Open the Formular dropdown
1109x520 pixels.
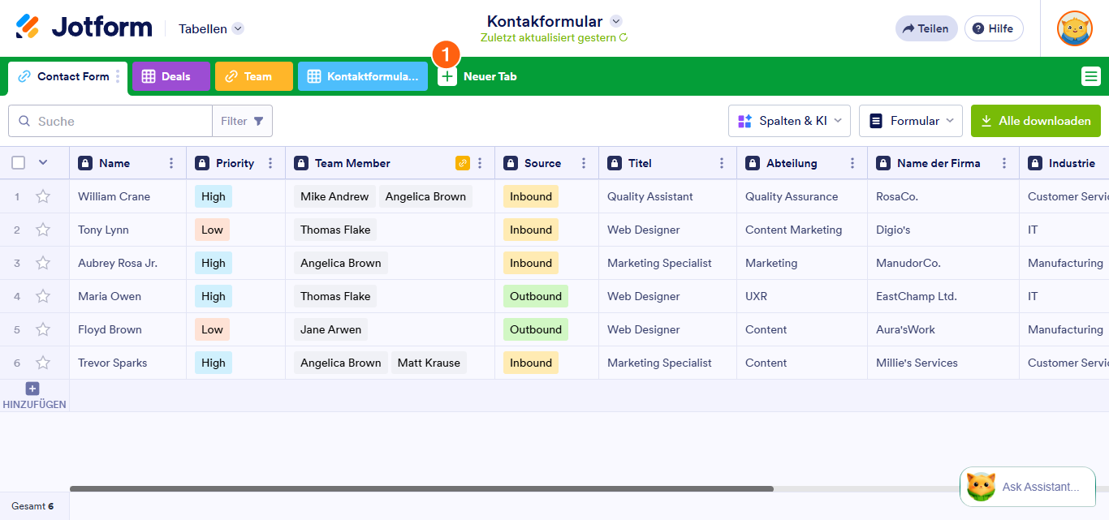click(911, 121)
